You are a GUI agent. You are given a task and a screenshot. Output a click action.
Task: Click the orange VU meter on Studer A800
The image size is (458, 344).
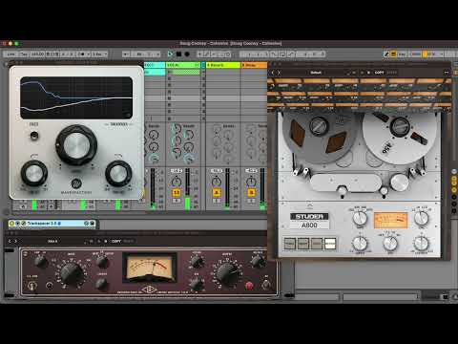coord(390,220)
